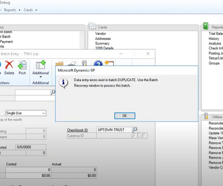223x186 pixels.
Task: Close the Batch Entry window
Action: [148, 54]
